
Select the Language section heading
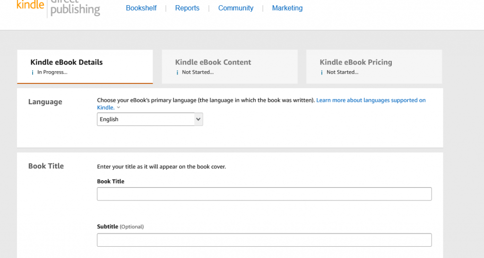click(45, 102)
